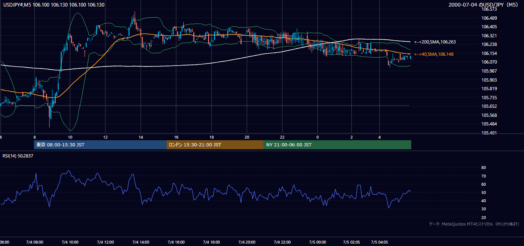This screenshot has height=246, width=524.
Task: Click RSI scale level 40
Action: click(x=483, y=201)
